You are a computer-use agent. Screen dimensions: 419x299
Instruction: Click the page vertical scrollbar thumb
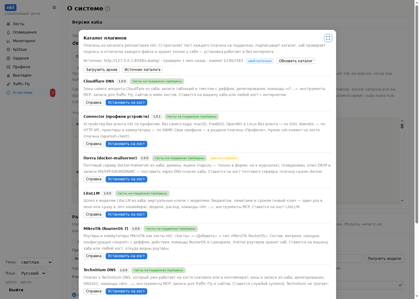pos(417,114)
